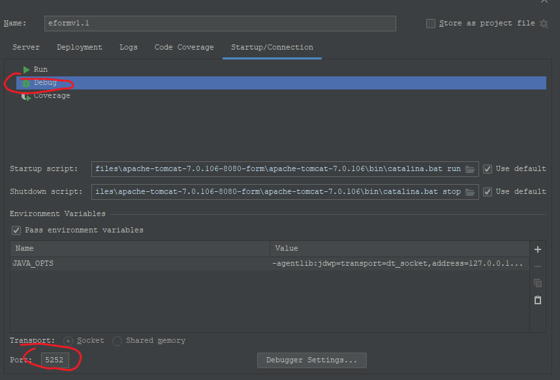Choose Shared memory transport
This screenshot has height=380, width=560.
coord(117,341)
